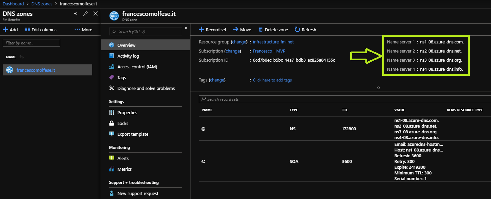Click Name server 1 value ns1-08.azure-dns.com.
Screen dimensions: 491x199
coord(442,42)
